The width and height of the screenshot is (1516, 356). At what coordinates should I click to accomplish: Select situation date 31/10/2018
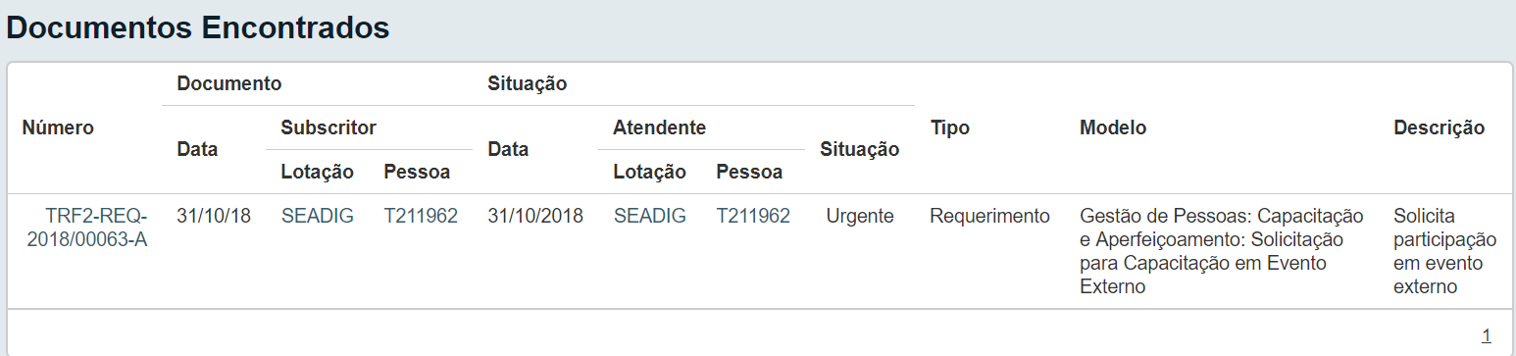[x=535, y=216]
